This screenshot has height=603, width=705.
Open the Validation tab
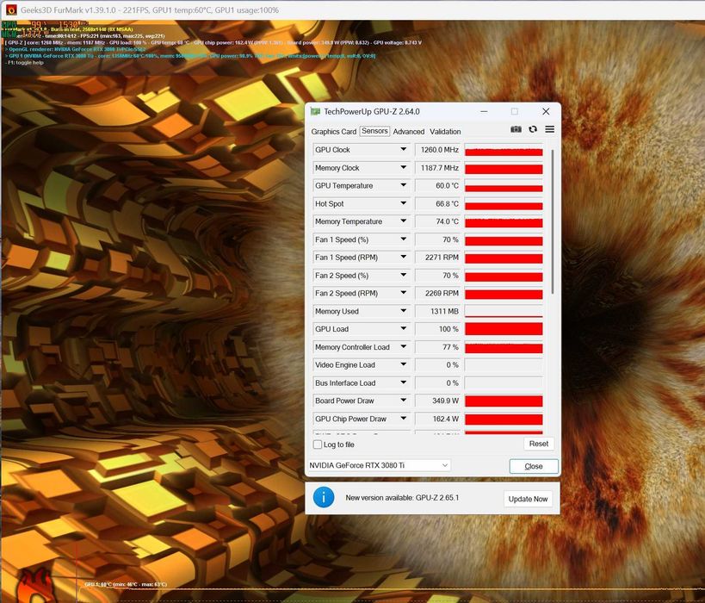(445, 132)
